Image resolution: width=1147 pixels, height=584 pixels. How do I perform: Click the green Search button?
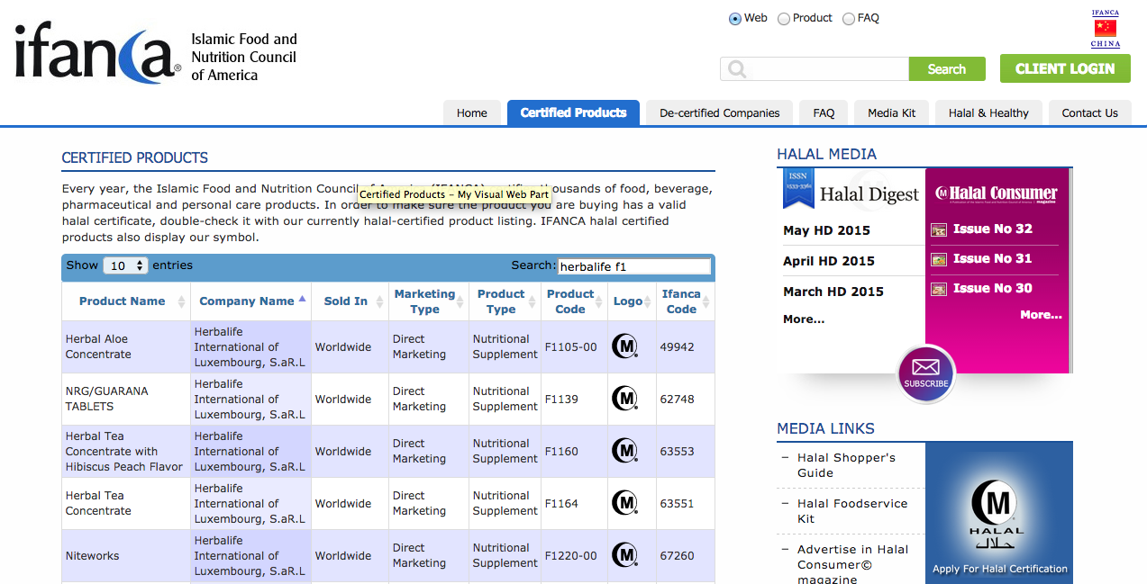tap(947, 69)
